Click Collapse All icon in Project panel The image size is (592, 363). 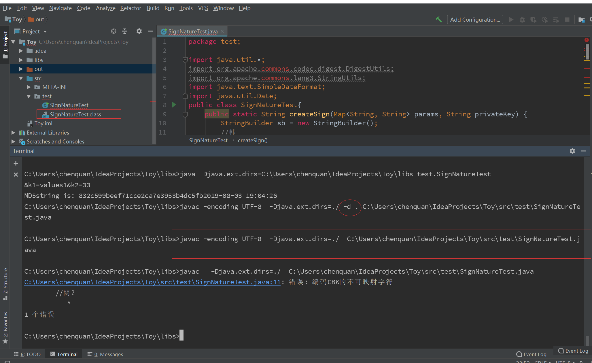[x=125, y=31]
